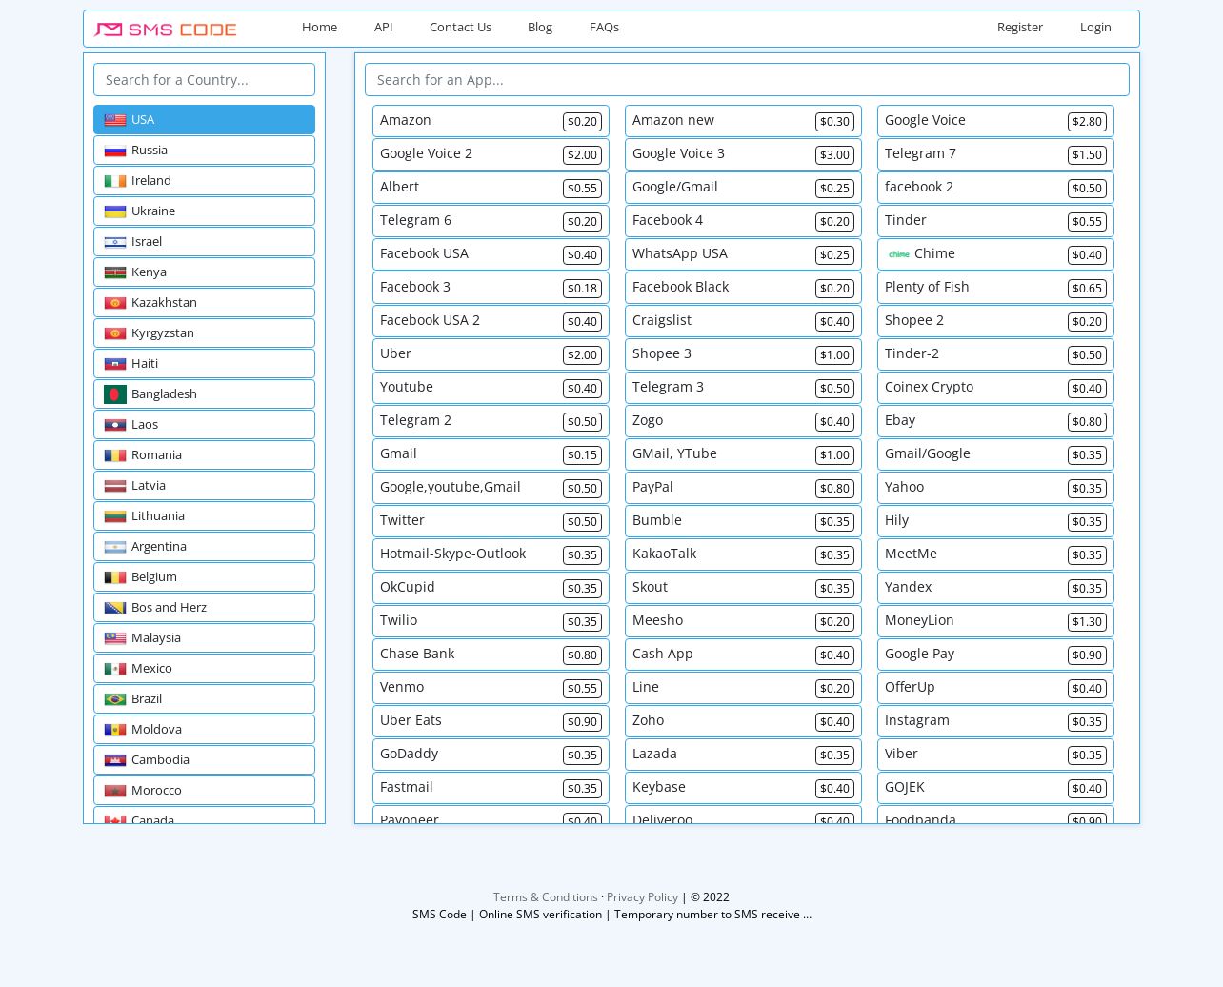Click the Lithuania flag icon
1223x987 pixels.
pos(115,516)
